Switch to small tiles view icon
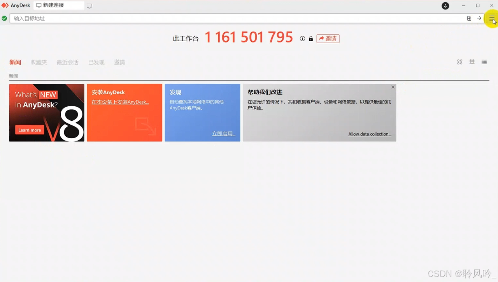This screenshot has height=282, width=498. tap(472, 62)
